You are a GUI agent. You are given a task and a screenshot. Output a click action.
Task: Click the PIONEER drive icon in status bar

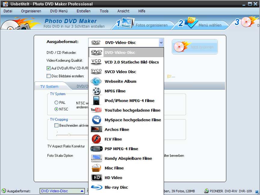point(206,191)
